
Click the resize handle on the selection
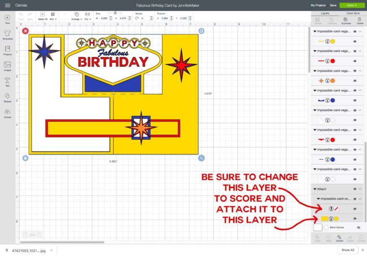point(201,158)
